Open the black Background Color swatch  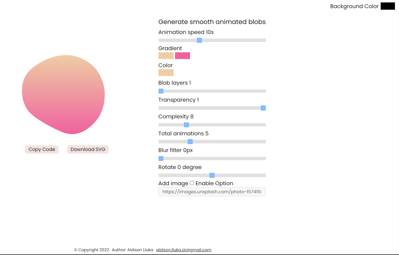click(388, 6)
